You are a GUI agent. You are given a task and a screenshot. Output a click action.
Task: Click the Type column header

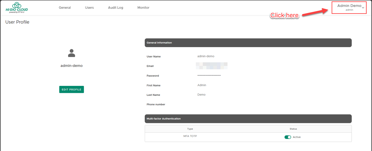[190, 129]
